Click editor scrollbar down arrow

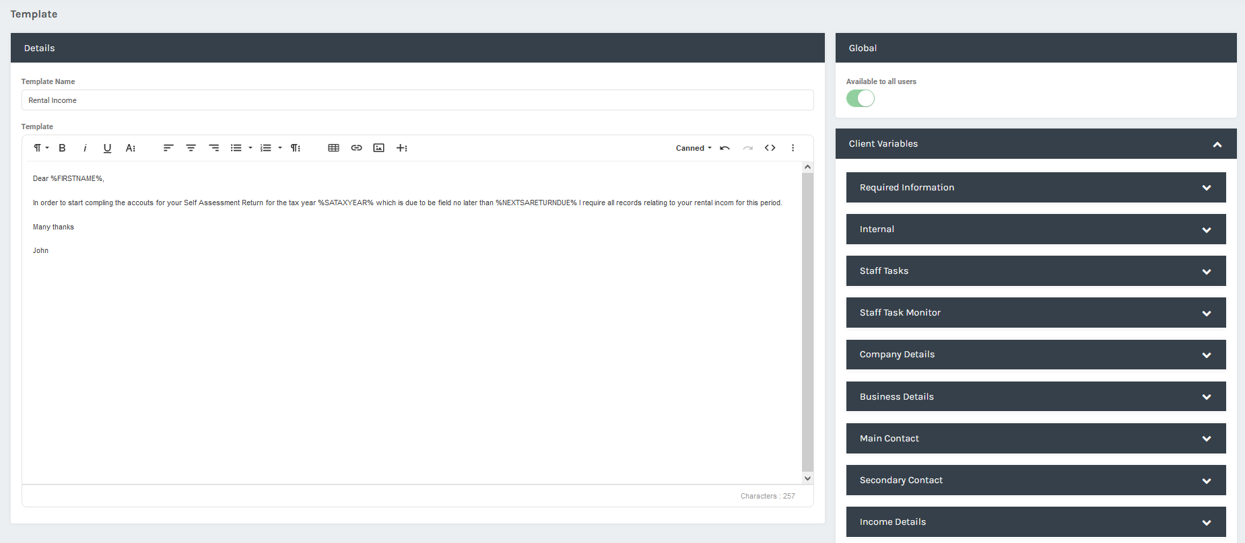click(808, 478)
